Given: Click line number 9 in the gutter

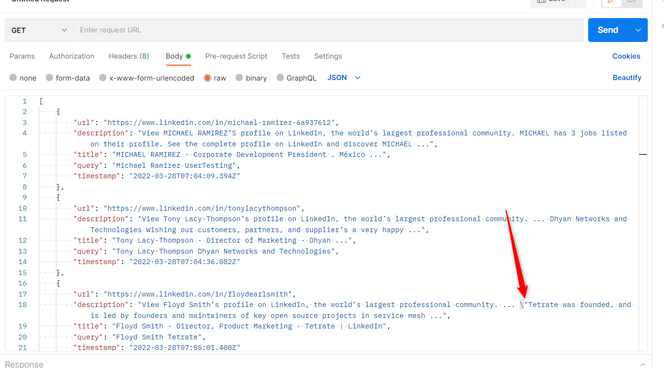Looking at the screenshot, I should [25, 197].
